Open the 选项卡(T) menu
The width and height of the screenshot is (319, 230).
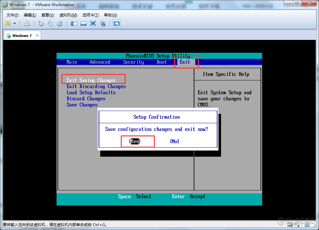[x=91, y=15]
